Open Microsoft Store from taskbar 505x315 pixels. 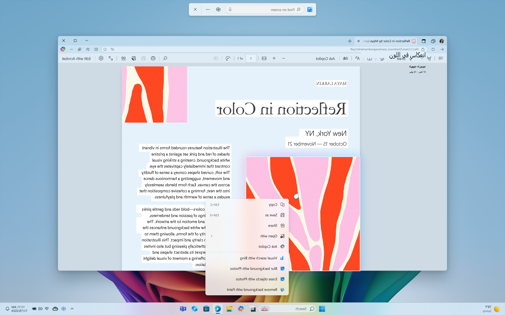pyautogui.click(x=206, y=309)
